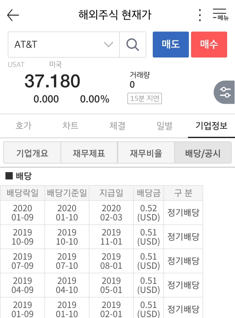Tap the red 매수 buy button

[x=209, y=44]
